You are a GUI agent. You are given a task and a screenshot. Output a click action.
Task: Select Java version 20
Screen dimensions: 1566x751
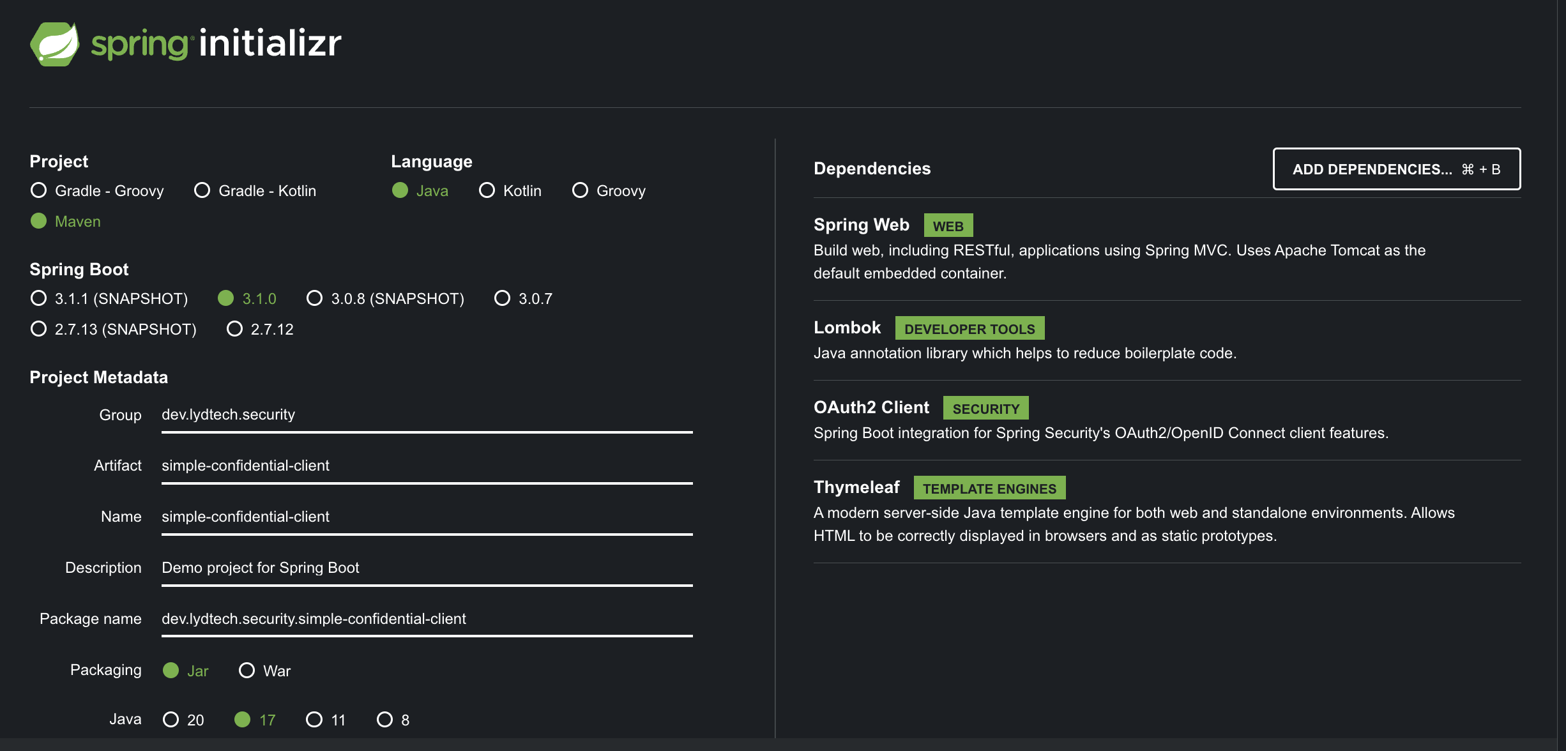click(183, 720)
